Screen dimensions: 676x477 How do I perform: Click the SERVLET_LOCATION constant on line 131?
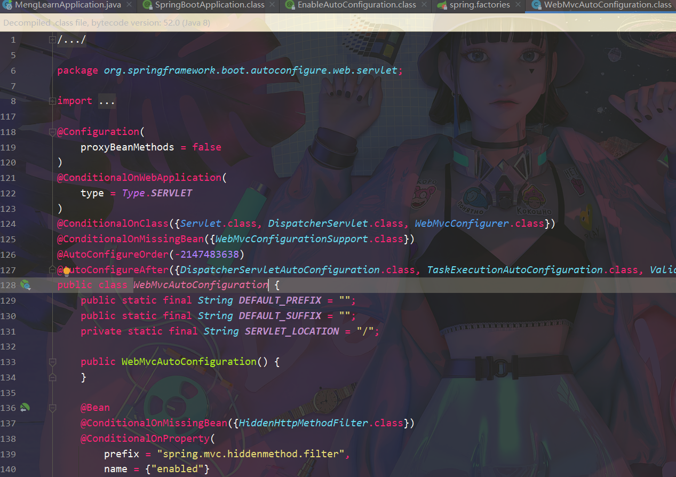pos(292,331)
